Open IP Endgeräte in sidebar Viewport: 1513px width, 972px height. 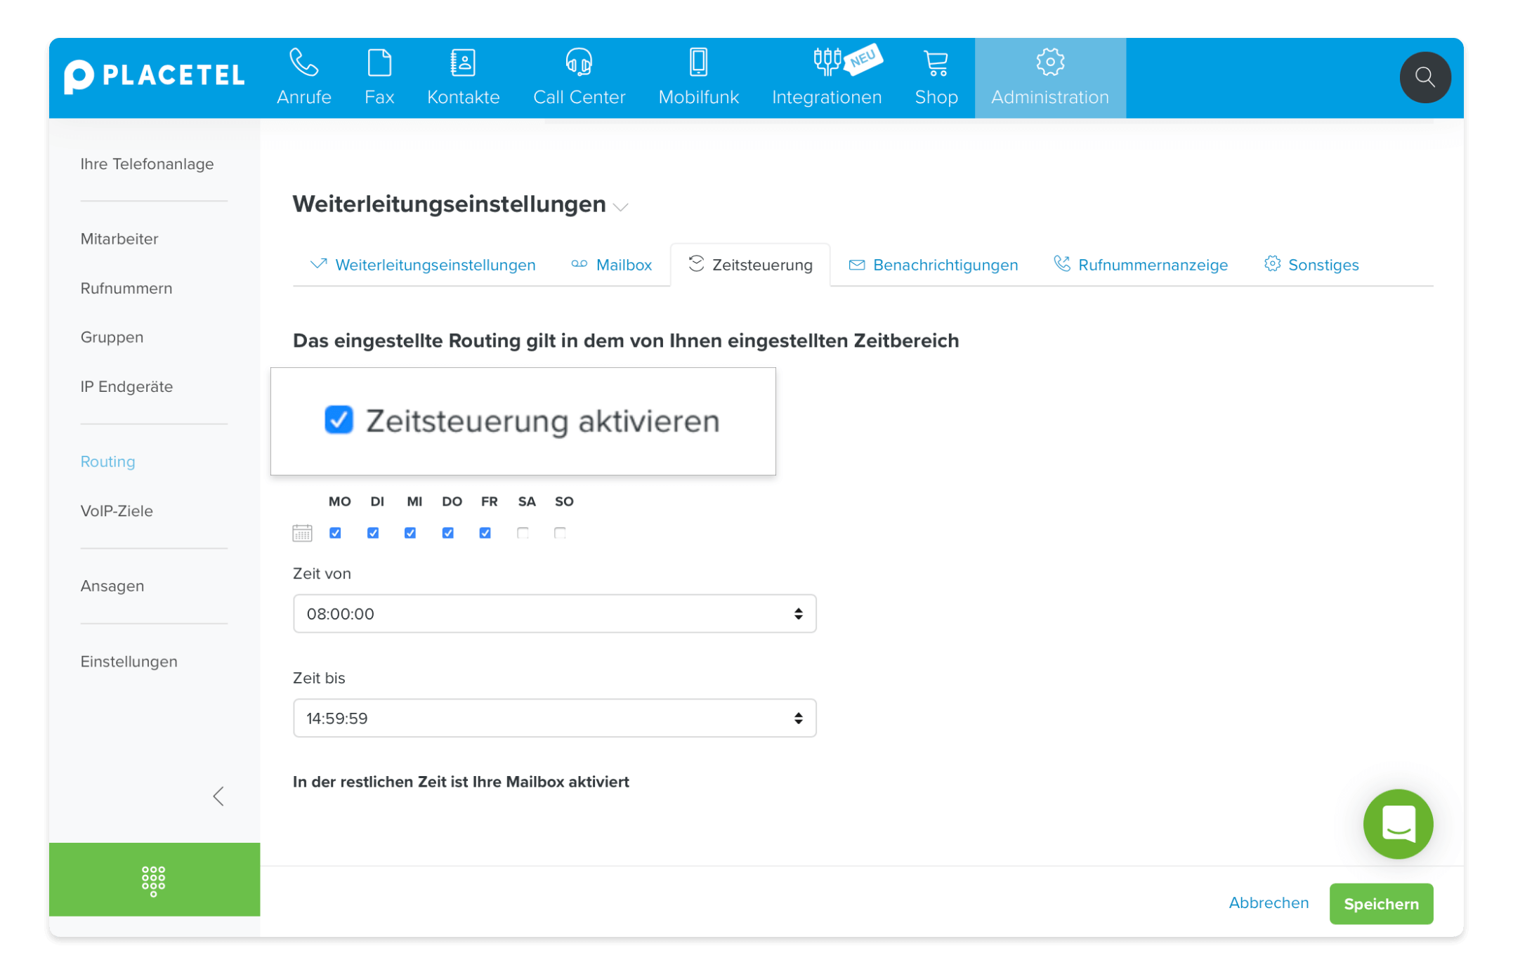[x=126, y=386]
